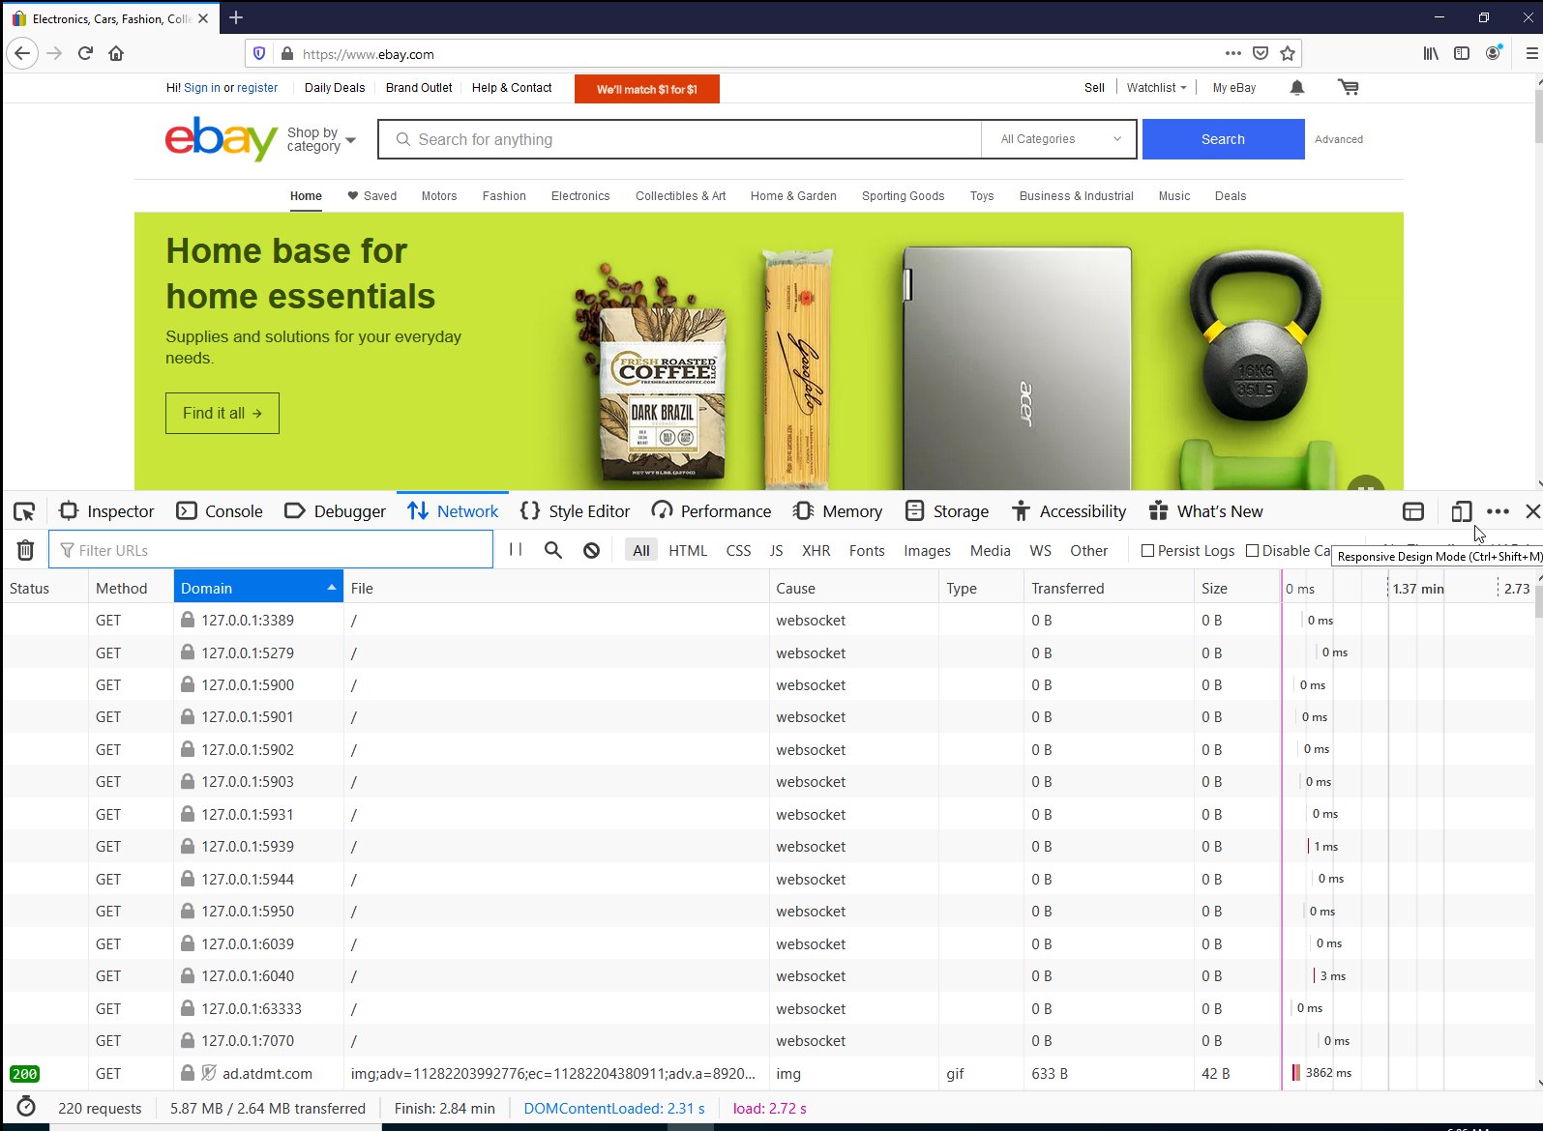Click the blue Search button
This screenshot has width=1543, height=1131.
click(x=1223, y=139)
